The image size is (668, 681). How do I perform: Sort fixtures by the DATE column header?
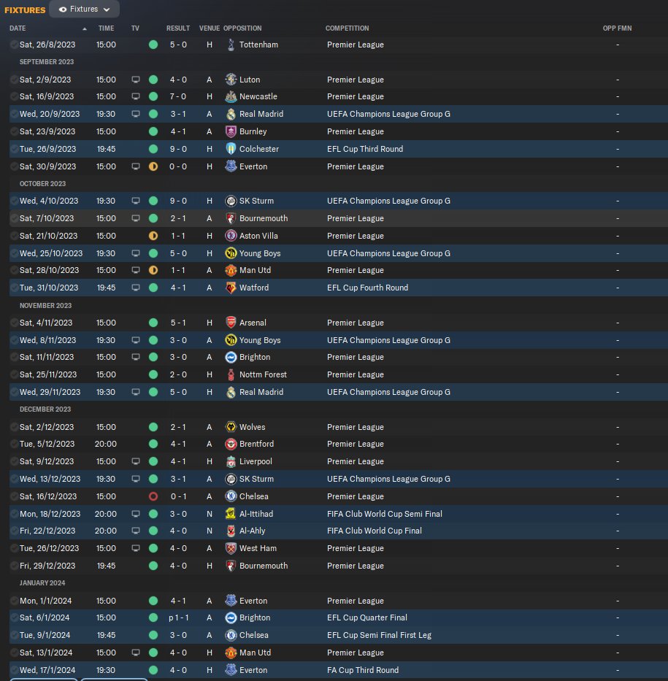(18, 28)
